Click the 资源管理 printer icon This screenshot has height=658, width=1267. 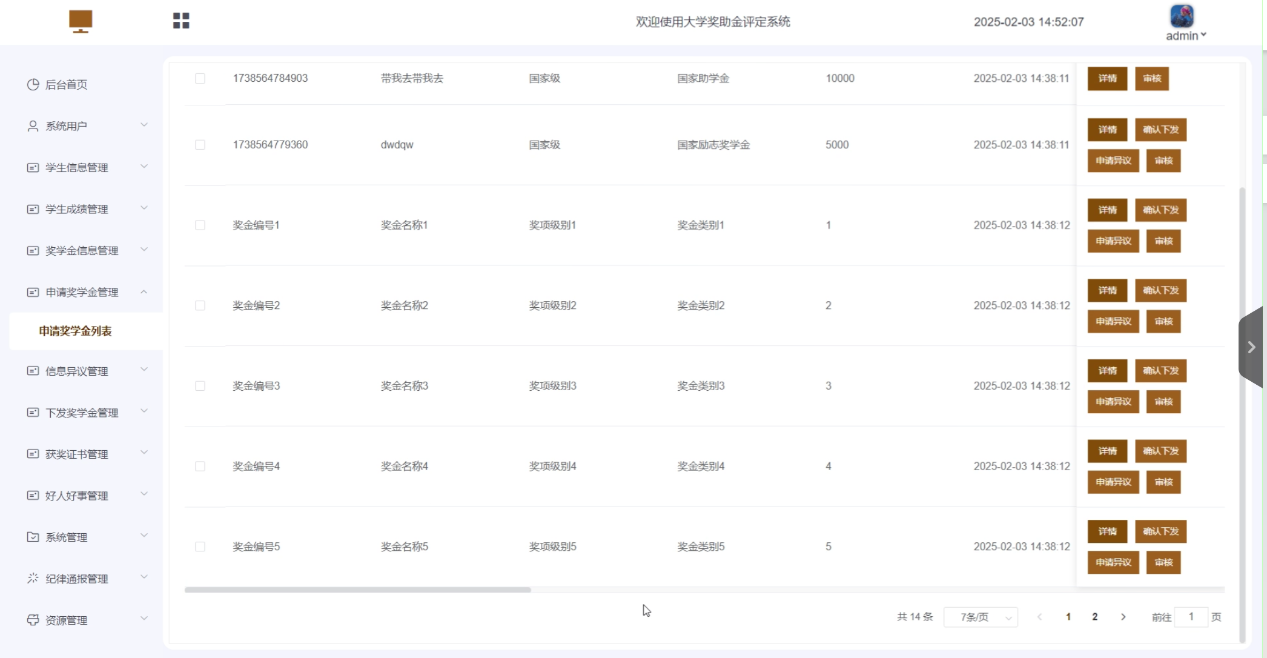[33, 620]
